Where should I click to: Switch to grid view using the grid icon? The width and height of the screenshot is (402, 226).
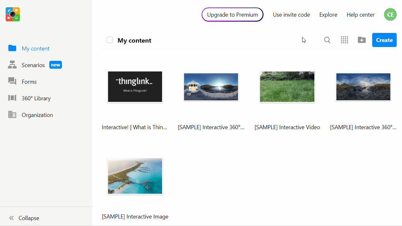344,40
